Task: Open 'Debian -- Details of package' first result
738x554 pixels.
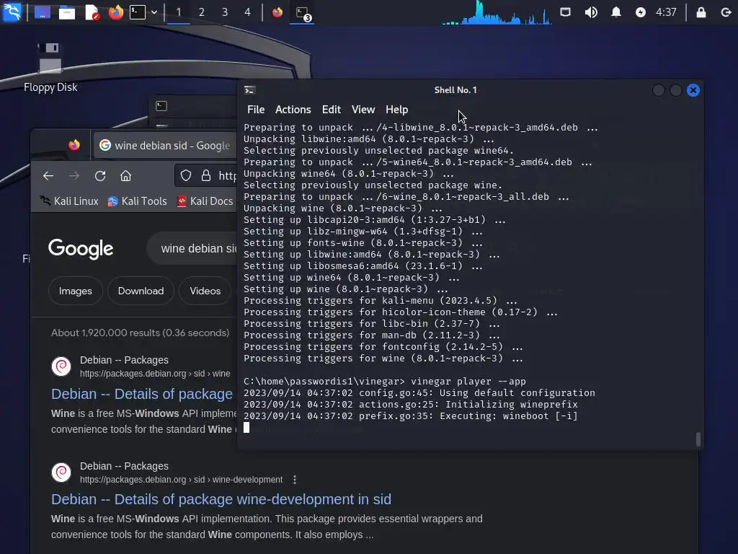Action: click(142, 394)
